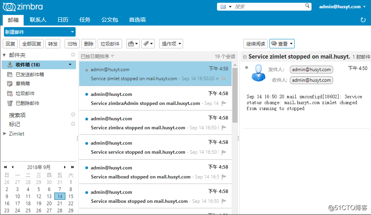Toggle read status dot of 'Service zimbraAdmin' message
Screen dimensions: 371x215
pyautogui.click(x=87, y=94)
